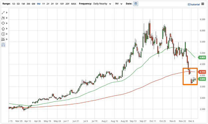Set range to MAX
Viewport: 208px width, 124px height.
[x=74, y=4]
